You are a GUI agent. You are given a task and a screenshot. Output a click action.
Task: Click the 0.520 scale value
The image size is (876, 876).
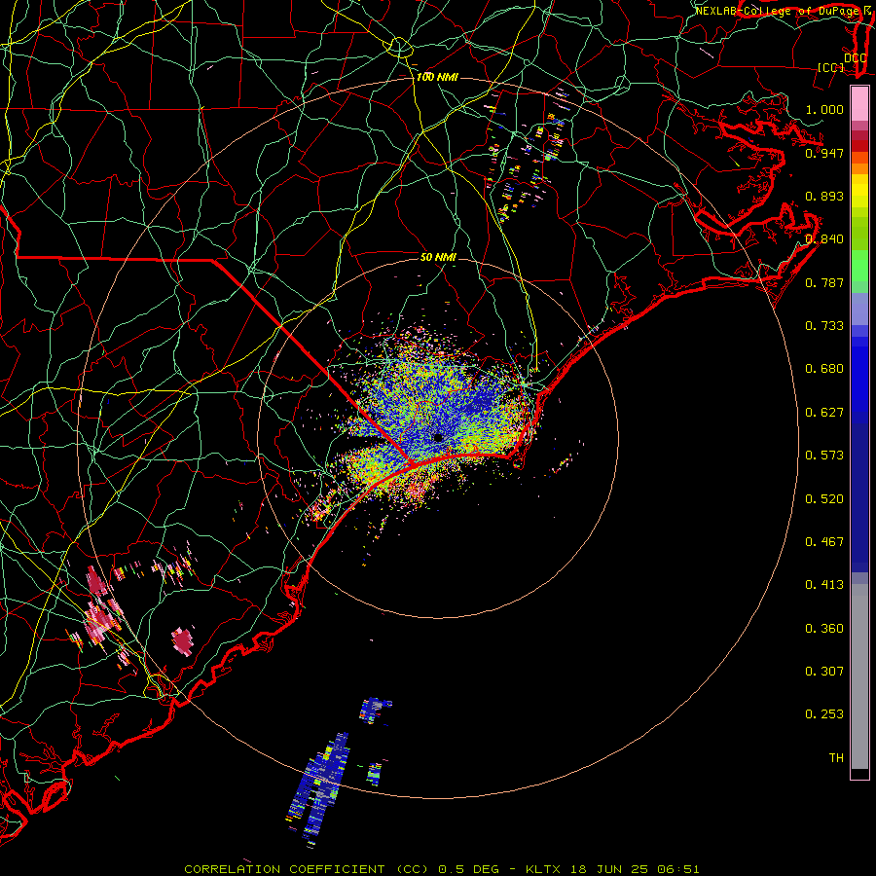824,499
